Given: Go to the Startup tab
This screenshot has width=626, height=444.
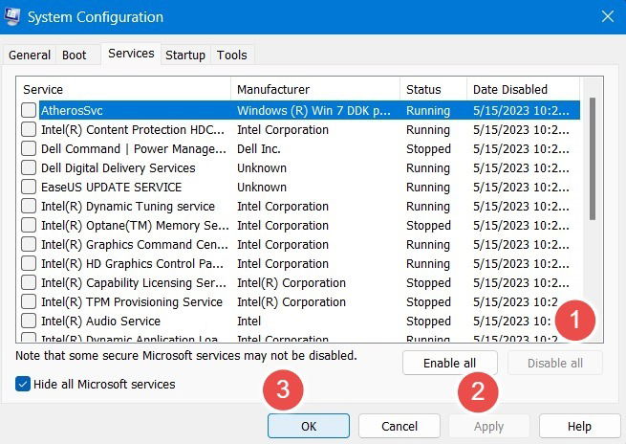Looking at the screenshot, I should pyautogui.click(x=185, y=55).
